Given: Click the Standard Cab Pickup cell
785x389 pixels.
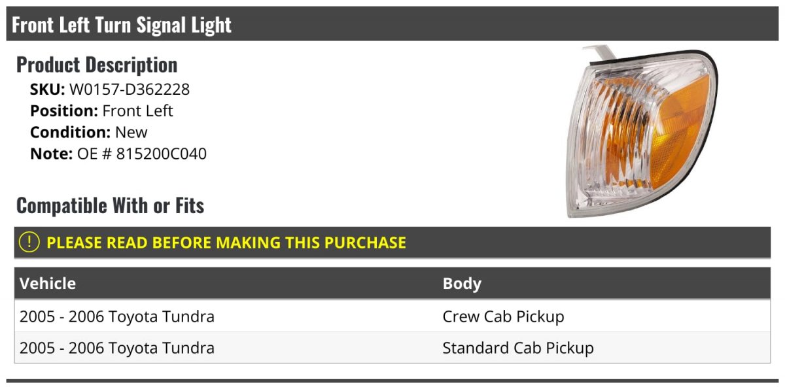Looking at the screenshot, I should tap(518, 348).
